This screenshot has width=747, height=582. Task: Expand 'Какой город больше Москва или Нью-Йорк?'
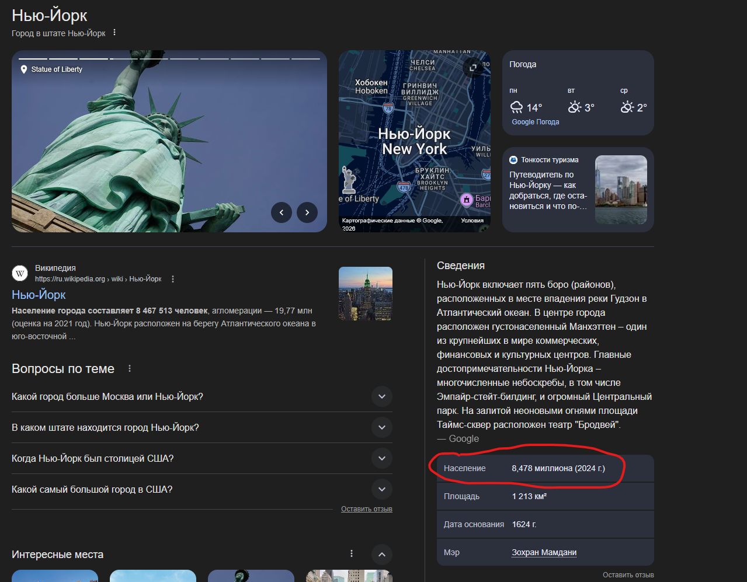(202, 396)
